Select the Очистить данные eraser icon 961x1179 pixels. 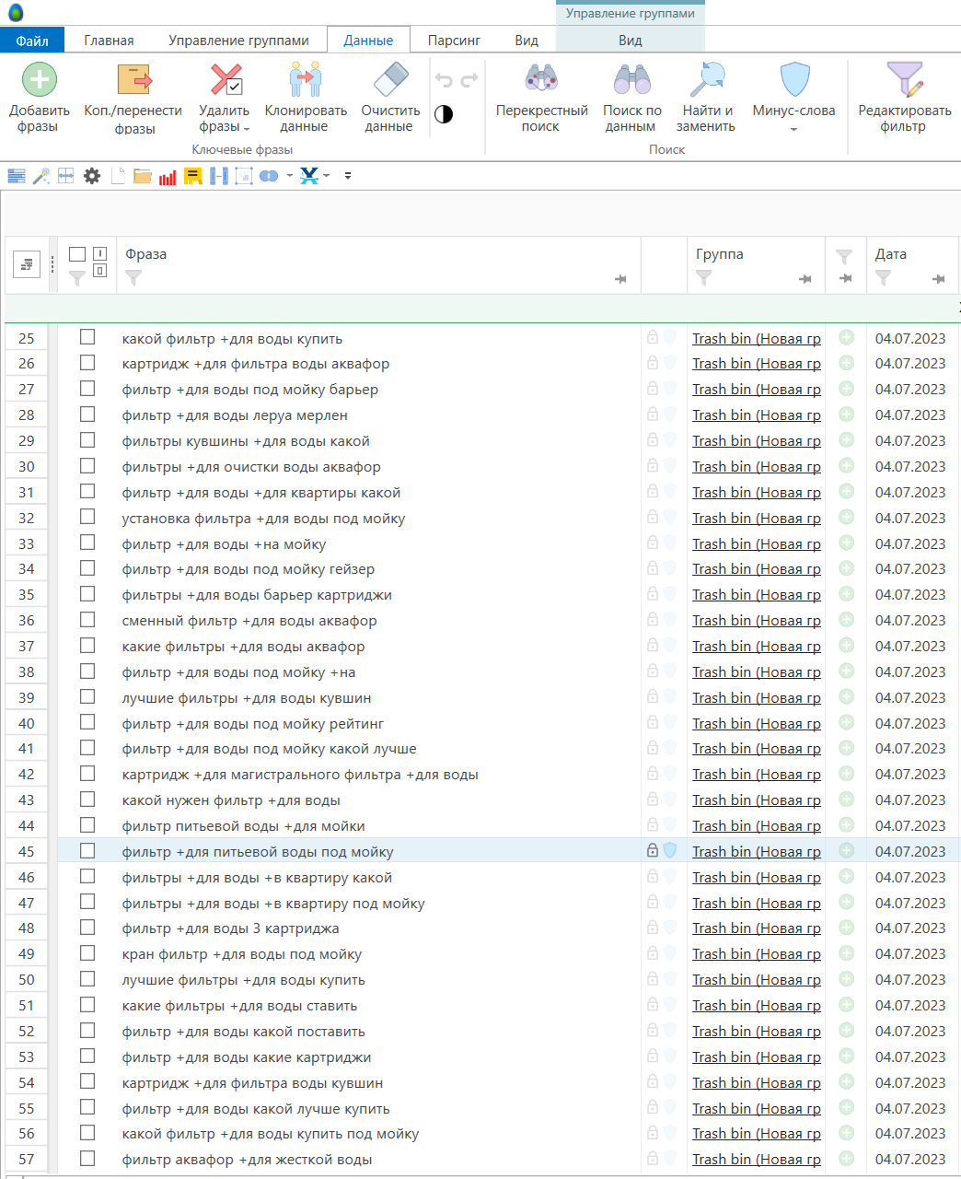pyautogui.click(x=390, y=81)
